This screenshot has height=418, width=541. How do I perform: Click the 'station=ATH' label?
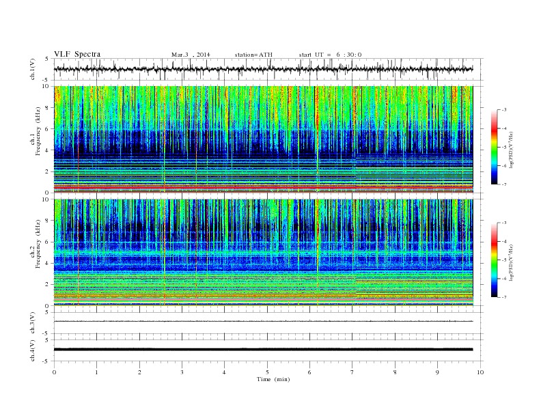[253, 55]
